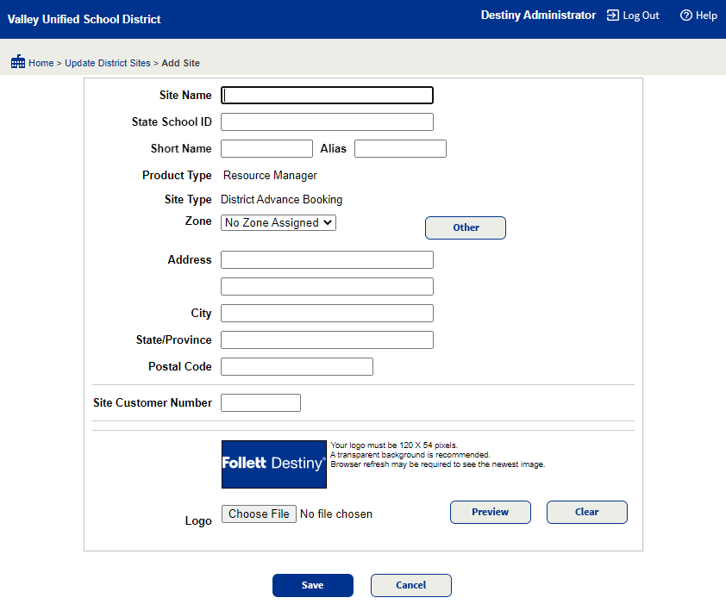The height and width of the screenshot is (604, 726).
Task: Focus the Site Name input field
Action: 327,96
